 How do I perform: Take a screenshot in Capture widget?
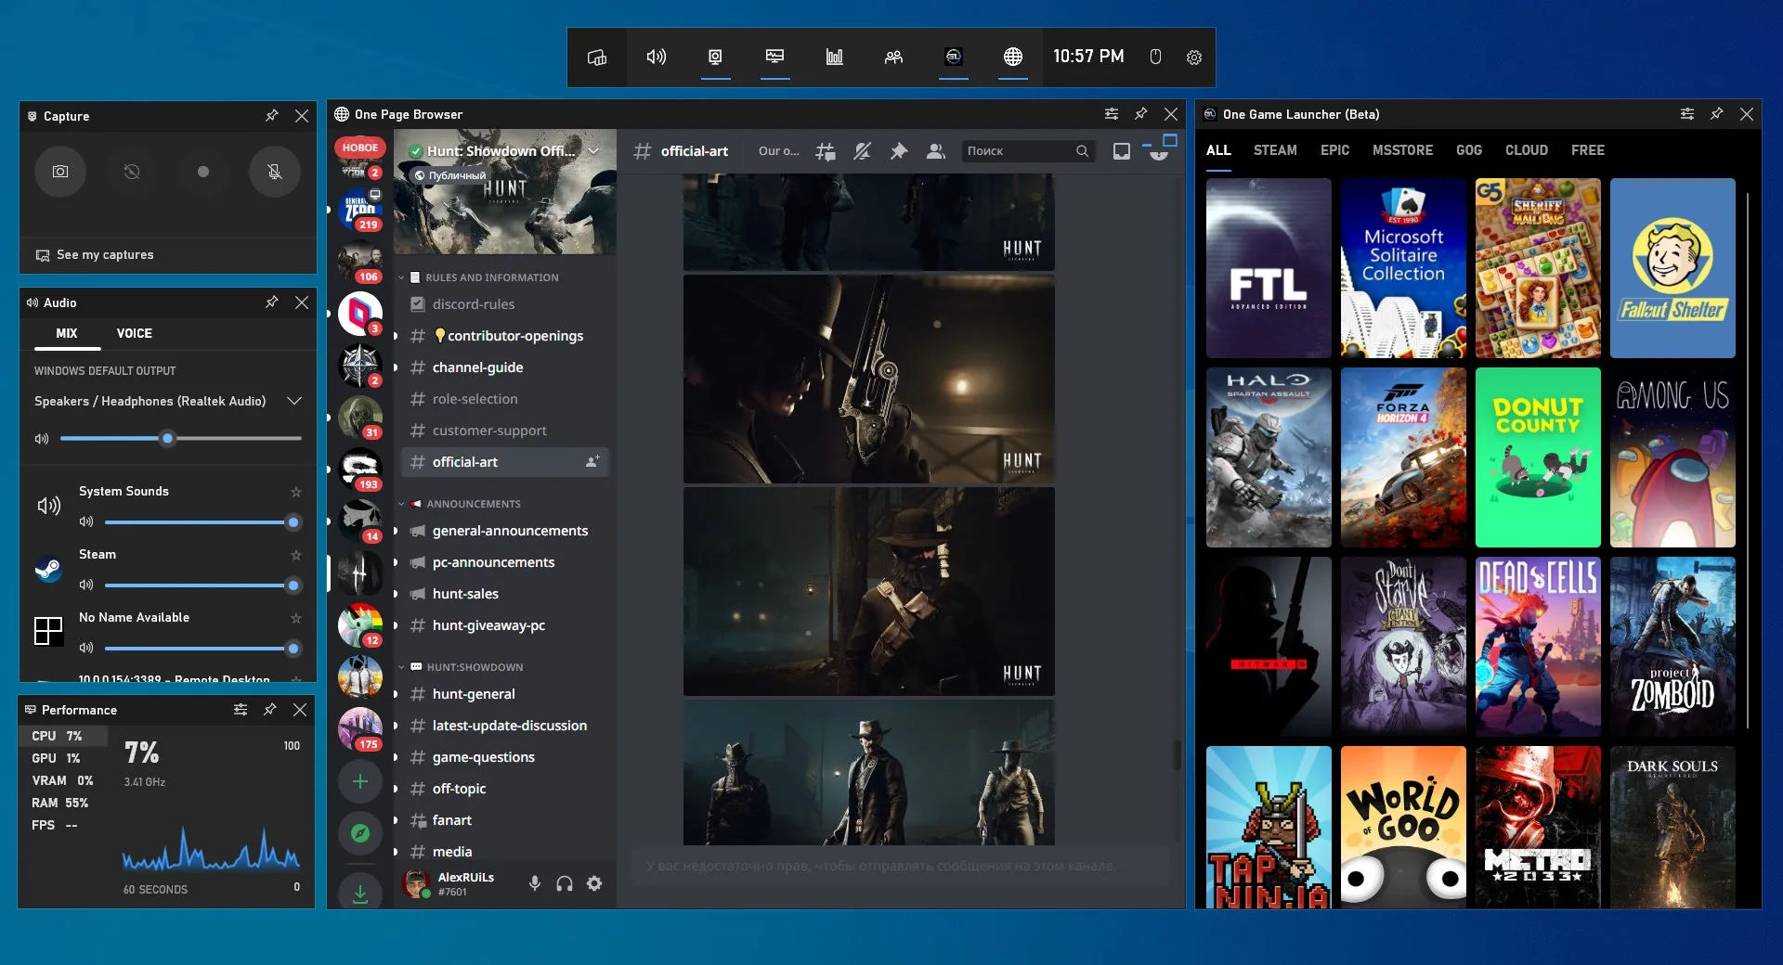click(60, 172)
